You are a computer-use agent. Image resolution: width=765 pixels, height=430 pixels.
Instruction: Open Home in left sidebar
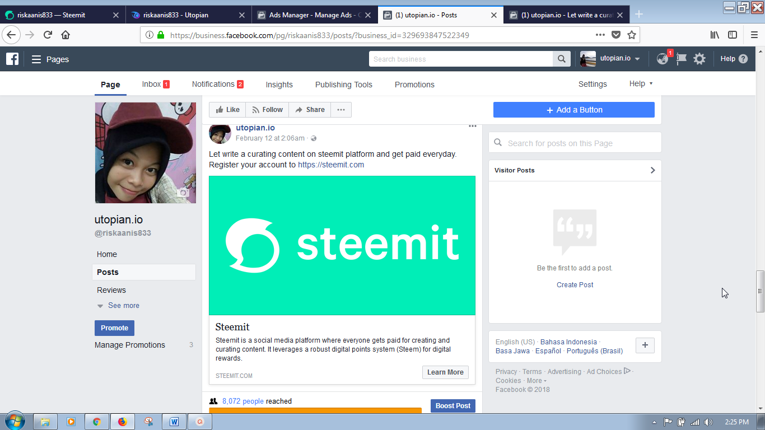point(107,254)
